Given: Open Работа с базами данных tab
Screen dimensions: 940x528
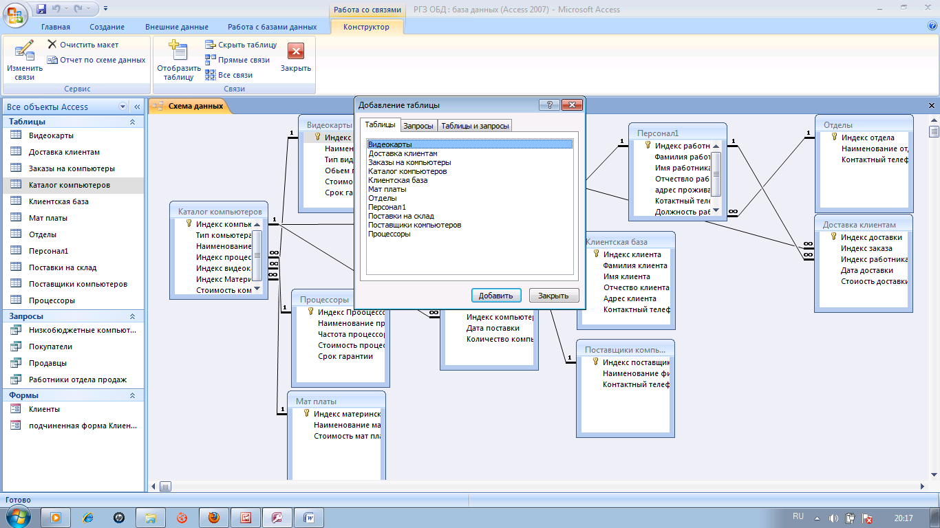Looking at the screenshot, I should pos(273,27).
